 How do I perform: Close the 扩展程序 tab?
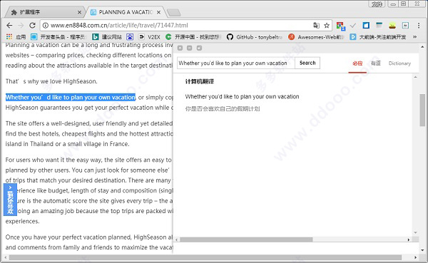(79, 12)
